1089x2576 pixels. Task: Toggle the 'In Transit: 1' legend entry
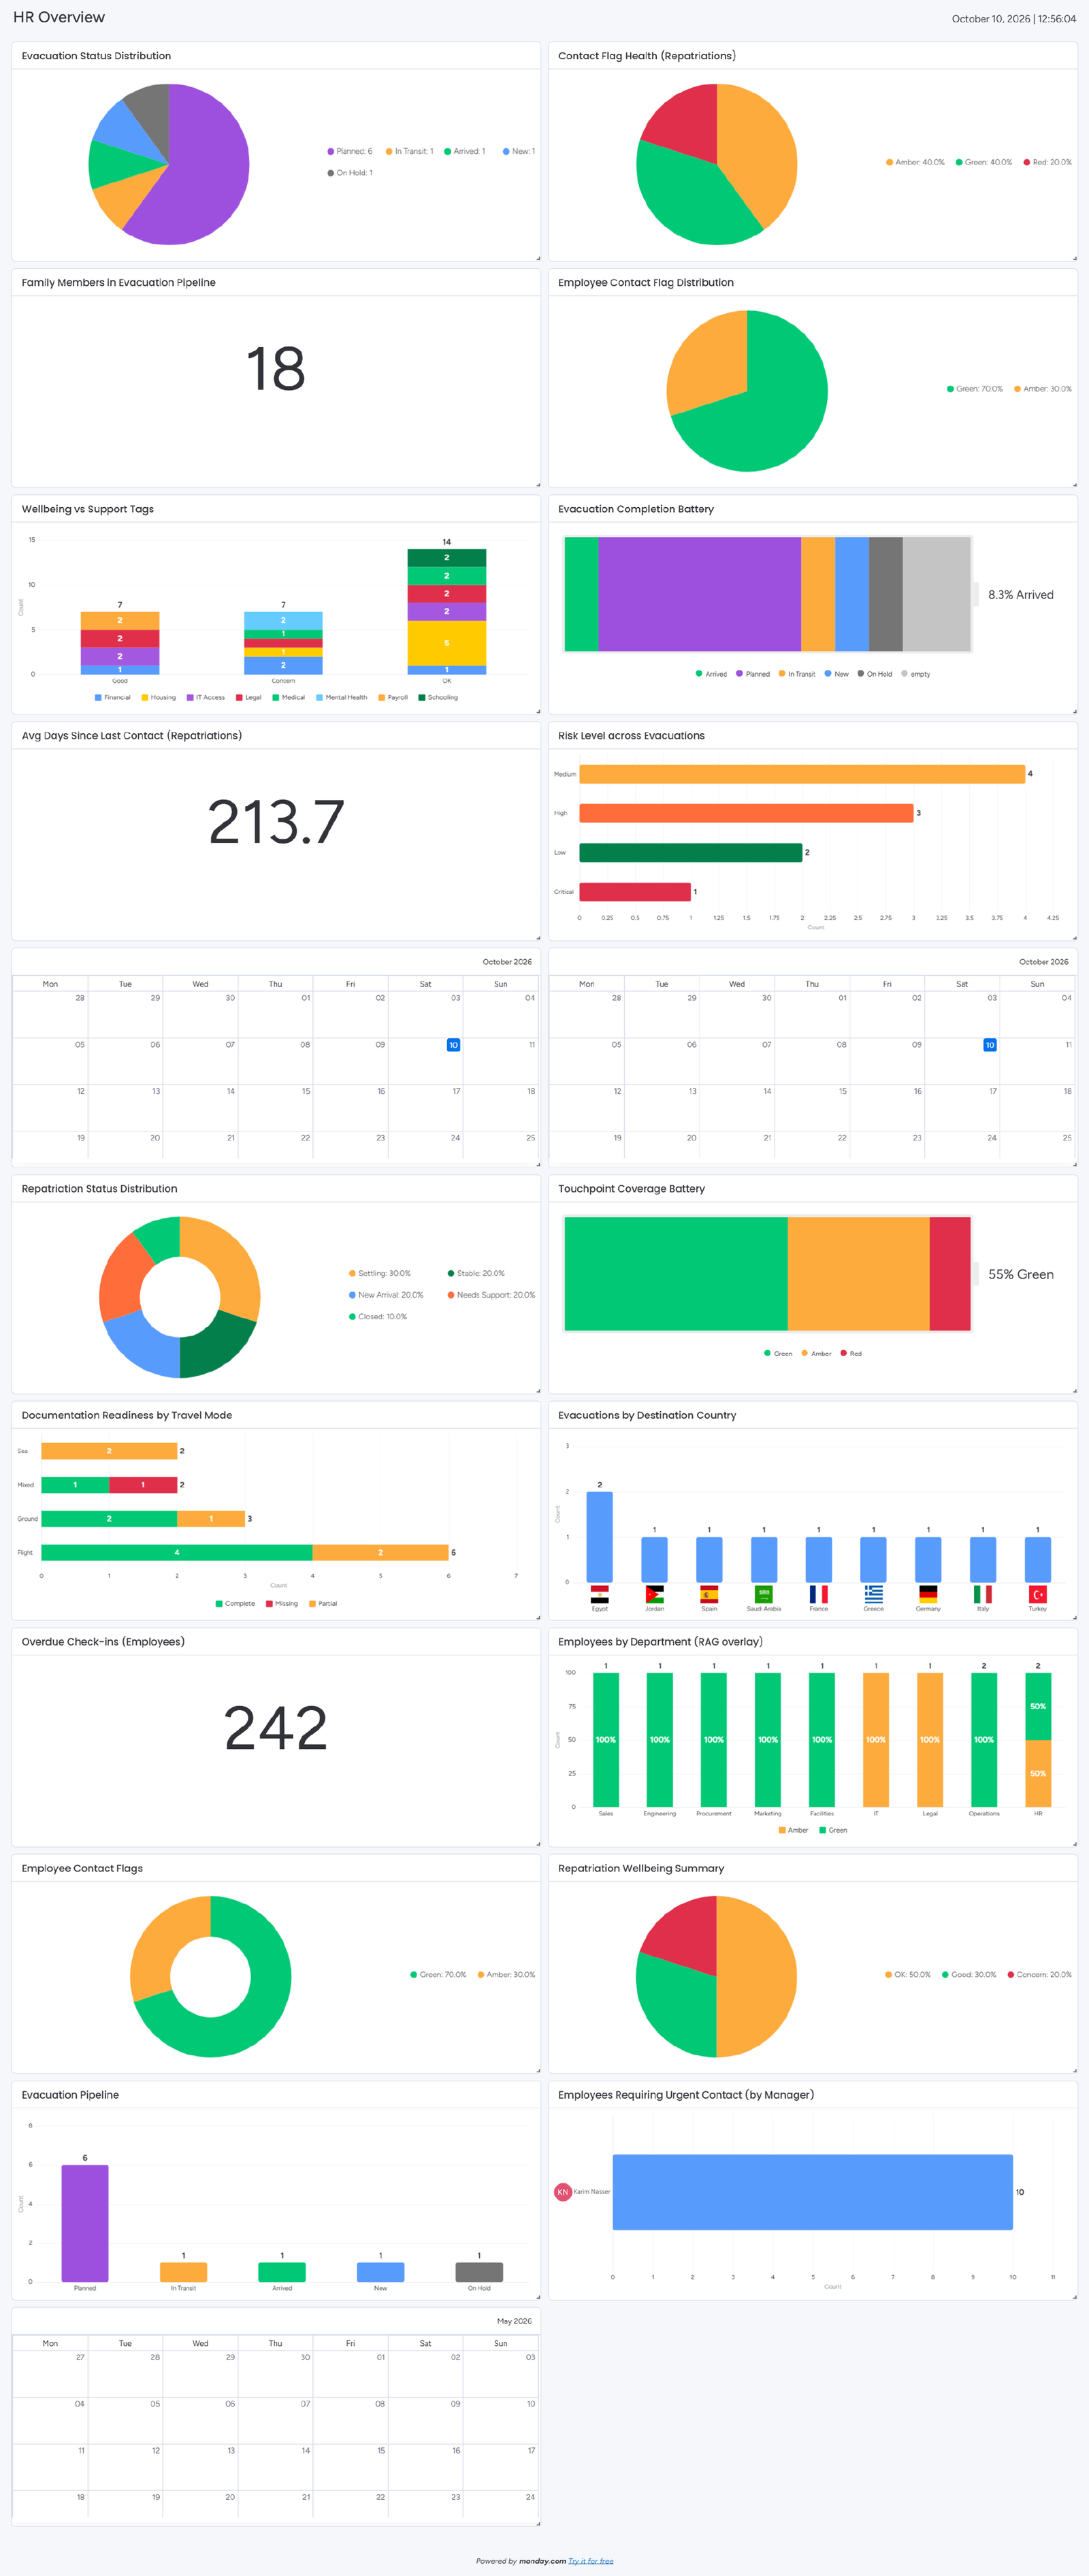409,151
